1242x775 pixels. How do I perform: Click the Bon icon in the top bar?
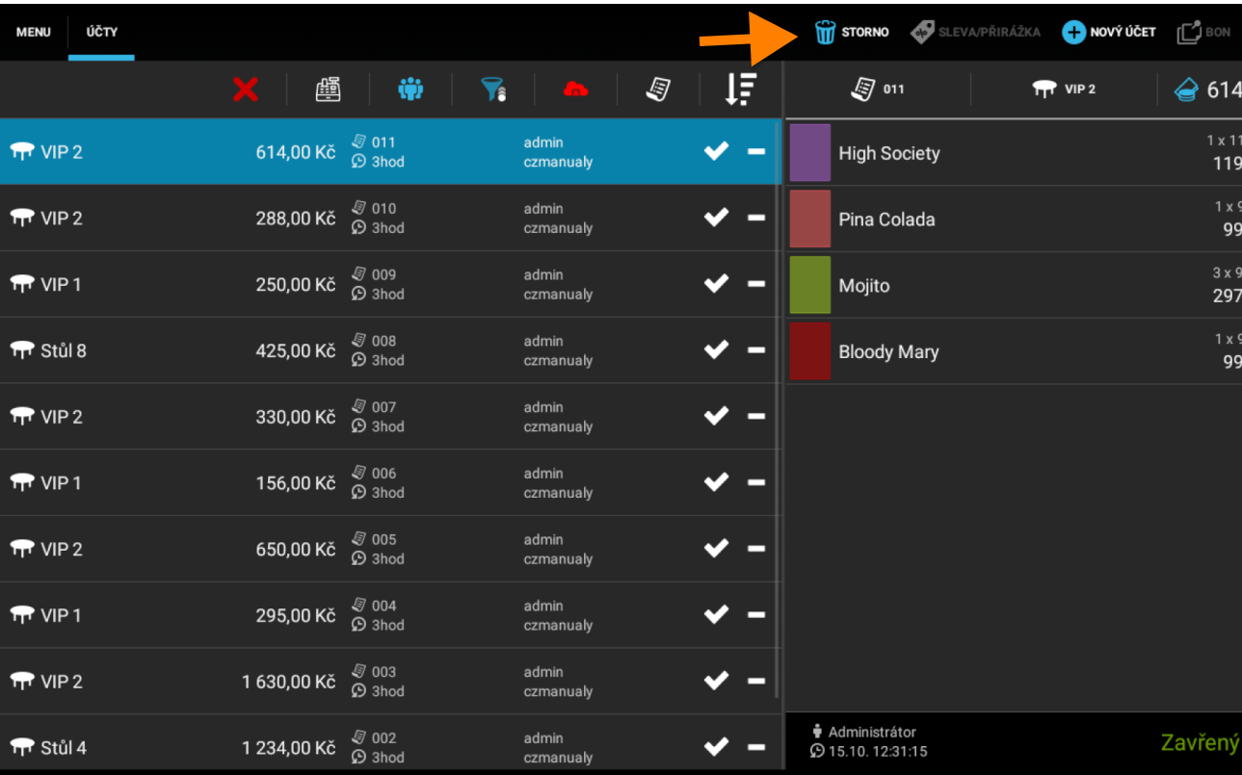coord(1188,32)
